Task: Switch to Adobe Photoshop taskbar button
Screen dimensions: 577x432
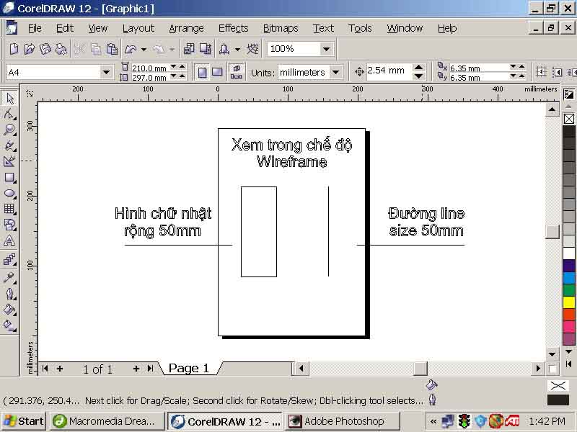Action: coord(342,421)
